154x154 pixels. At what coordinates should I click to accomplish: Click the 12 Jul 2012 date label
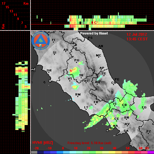[x=137, y=34]
